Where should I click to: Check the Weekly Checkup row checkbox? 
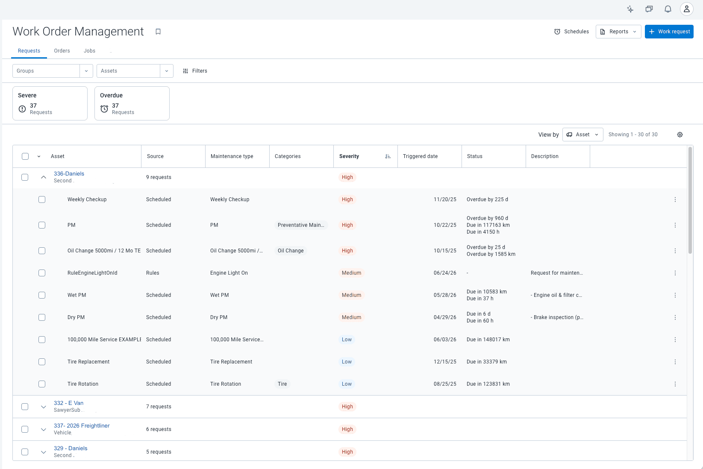(42, 199)
